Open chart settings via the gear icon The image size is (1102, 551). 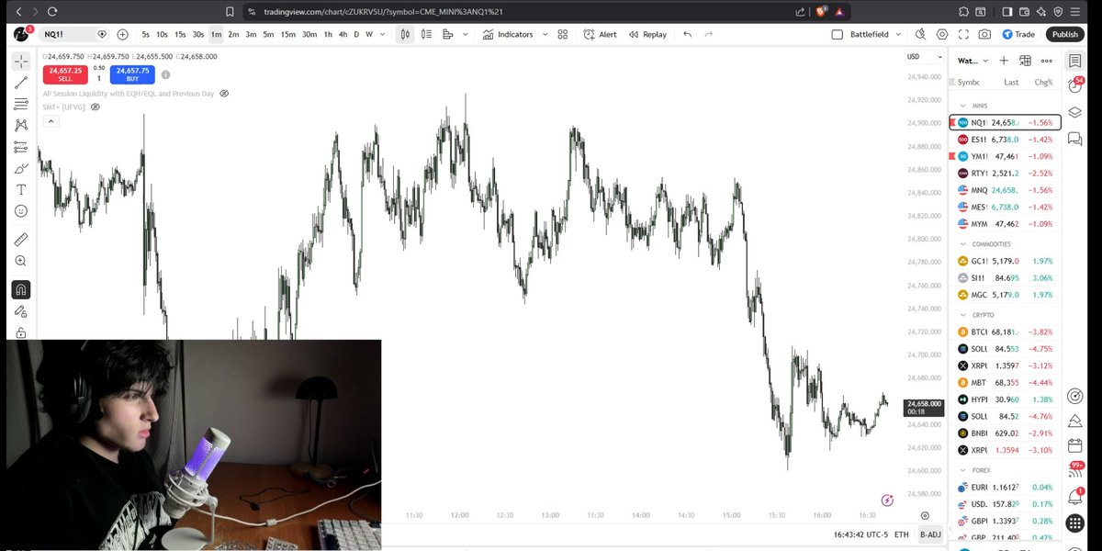pyautogui.click(x=944, y=34)
